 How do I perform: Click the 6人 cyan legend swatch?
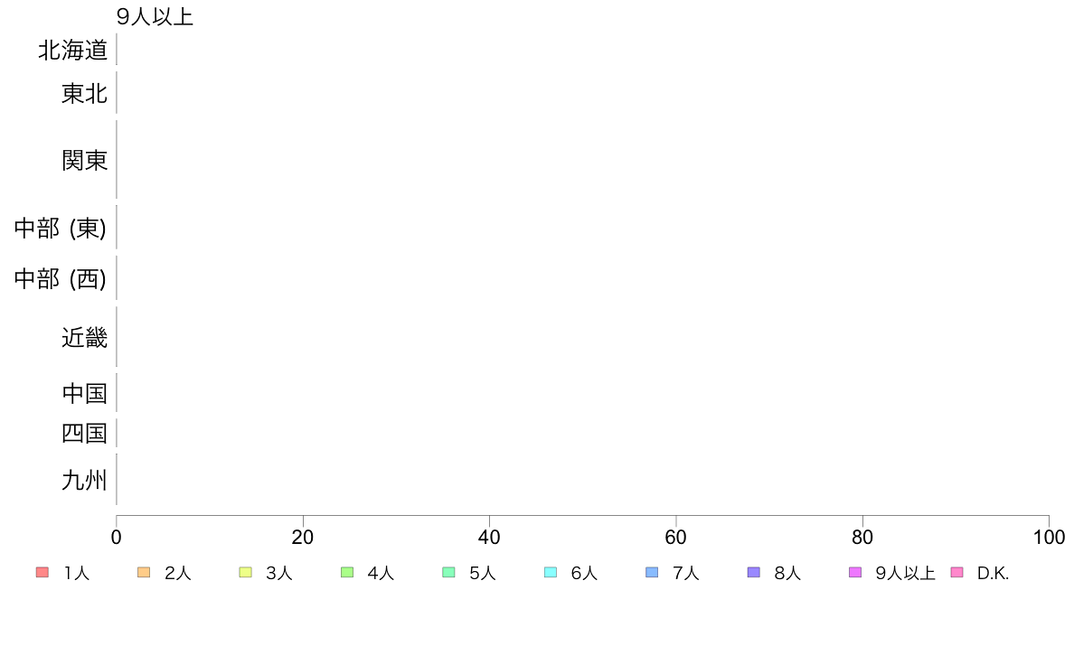pos(551,573)
